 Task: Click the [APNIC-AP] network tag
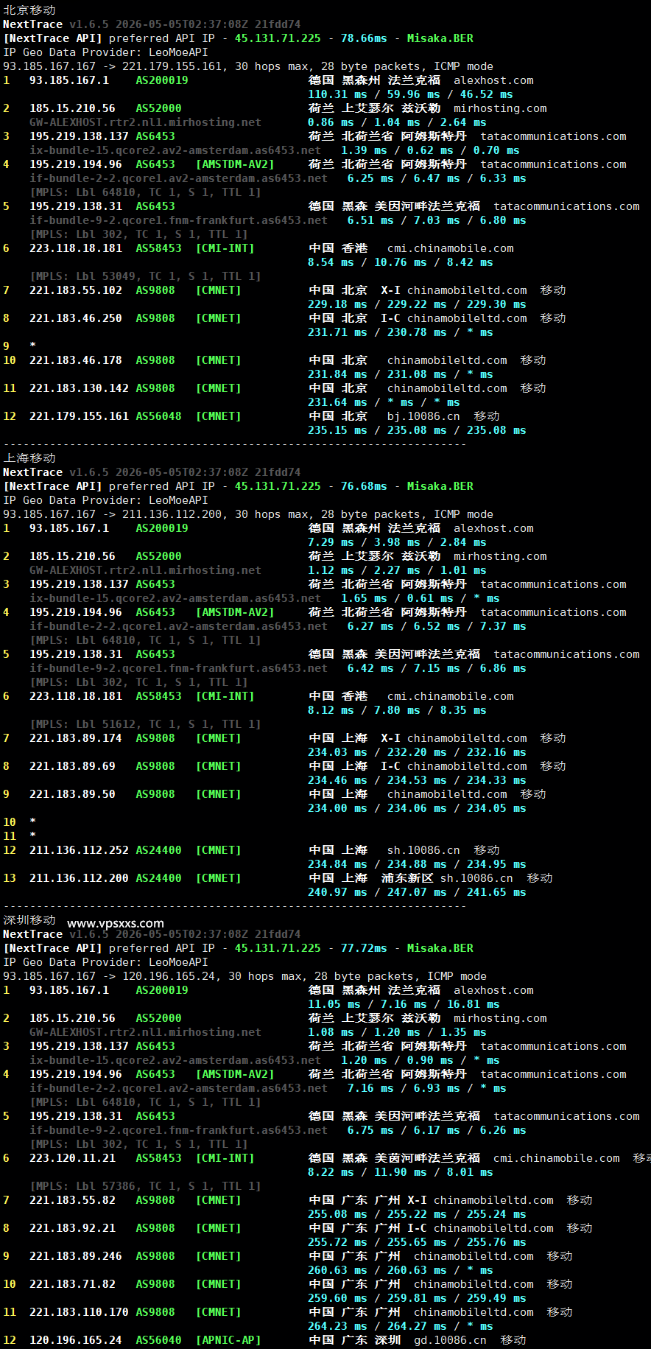point(228,1340)
